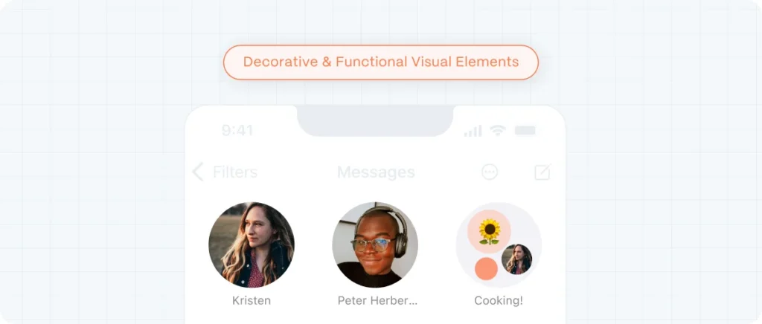Open Kristen's profile photo
Viewport: 762px width, 324px height.
[252, 245]
